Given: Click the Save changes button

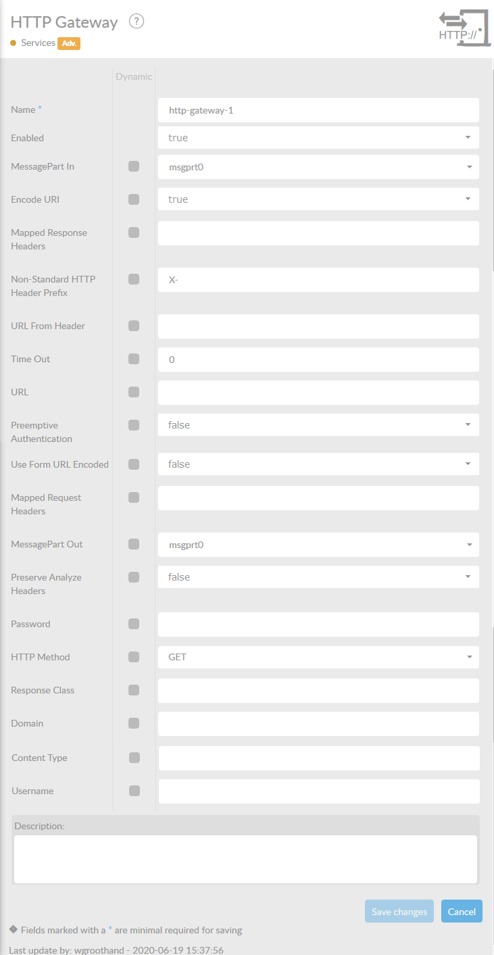Looking at the screenshot, I should pyautogui.click(x=399, y=912).
